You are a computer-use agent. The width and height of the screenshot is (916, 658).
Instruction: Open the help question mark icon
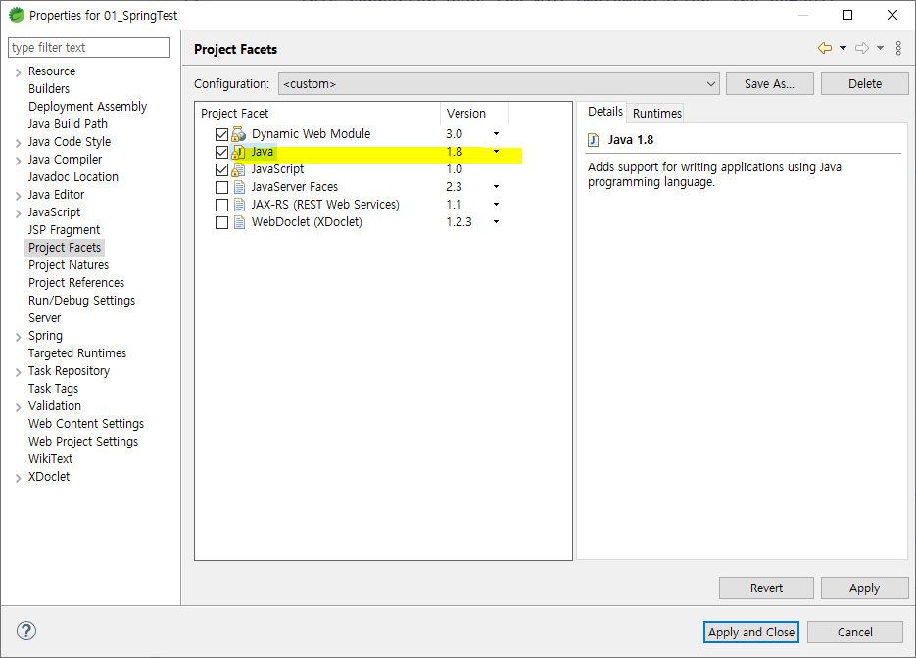tap(26, 632)
